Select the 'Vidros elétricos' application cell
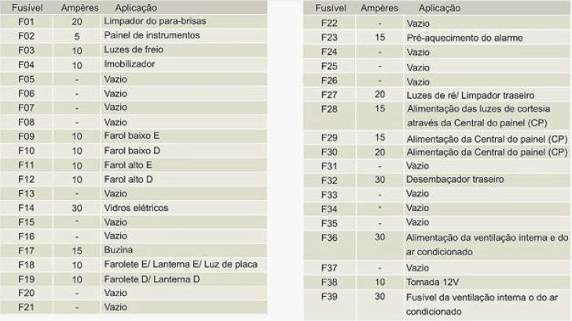Screen dimensions: 572x321 136,208
